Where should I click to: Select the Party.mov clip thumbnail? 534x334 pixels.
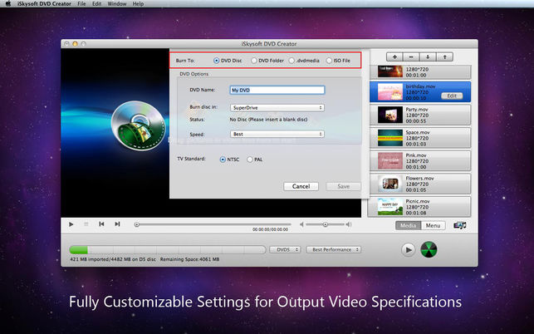tap(390, 115)
